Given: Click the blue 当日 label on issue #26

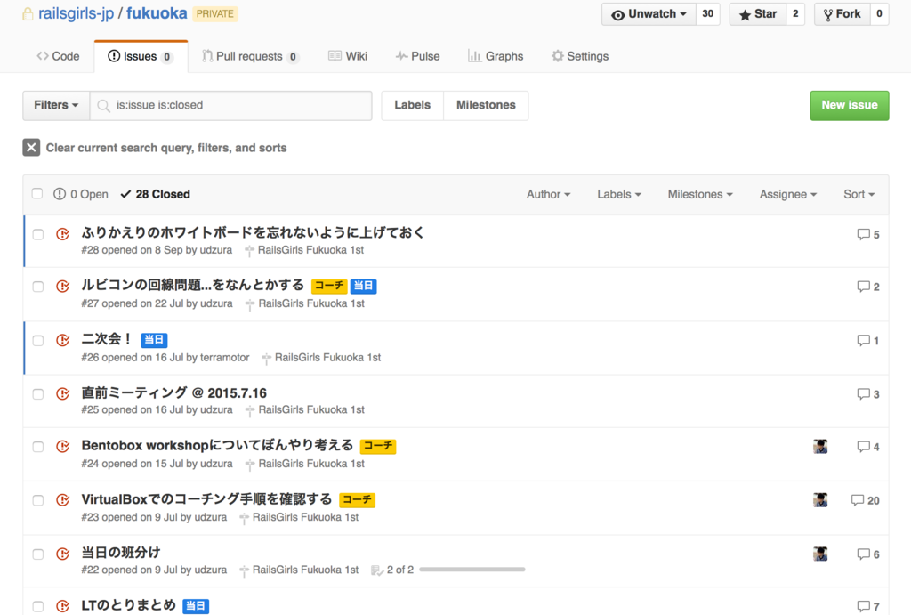Looking at the screenshot, I should 154,340.
